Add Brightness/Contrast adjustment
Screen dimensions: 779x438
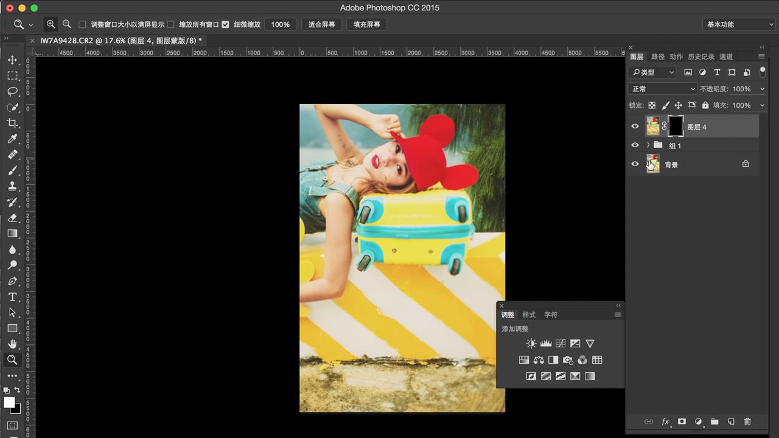pos(531,344)
